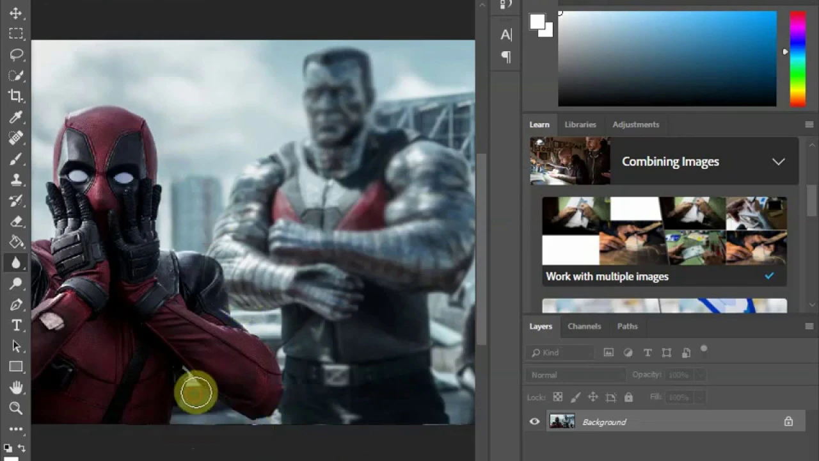The height and width of the screenshot is (461, 819).
Task: Select the Eyedropper tool
Action: point(16,117)
